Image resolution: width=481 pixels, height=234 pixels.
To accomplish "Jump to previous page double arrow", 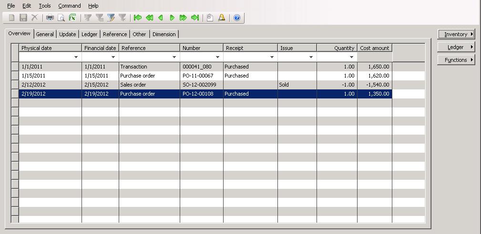I will point(149,18).
